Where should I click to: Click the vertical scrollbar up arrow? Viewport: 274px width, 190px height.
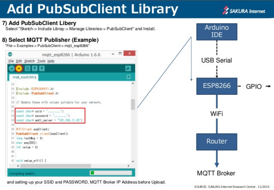133,83
